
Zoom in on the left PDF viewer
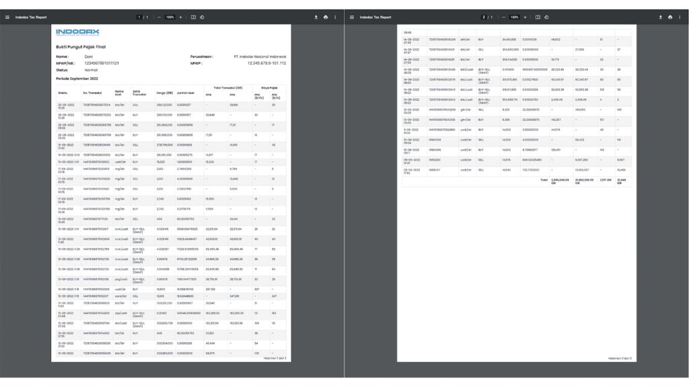(180, 17)
